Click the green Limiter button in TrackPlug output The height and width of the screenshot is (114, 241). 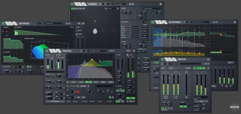pos(131,98)
